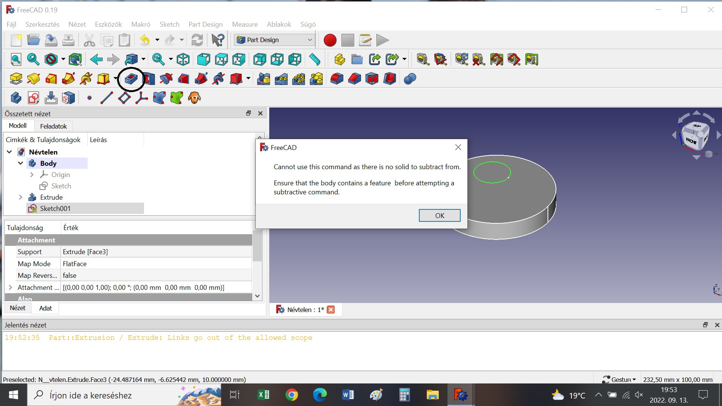The height and width of the screenshot is (406, 722).
Task: Collapse the Névtelen document node
Action: [x=9, y=152]
